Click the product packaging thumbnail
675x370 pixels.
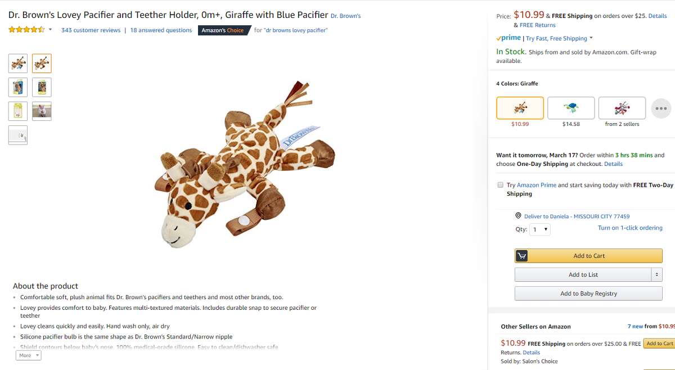point(17,87)
